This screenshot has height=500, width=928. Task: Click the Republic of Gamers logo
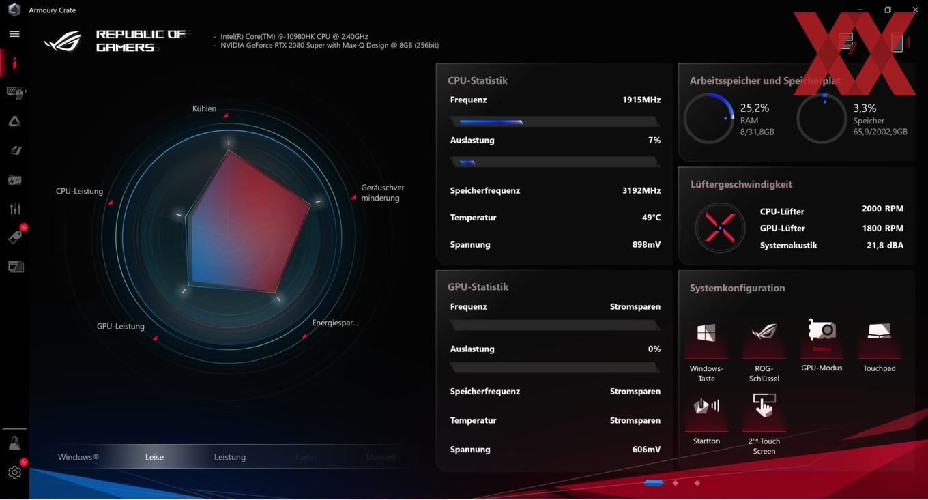63,41
